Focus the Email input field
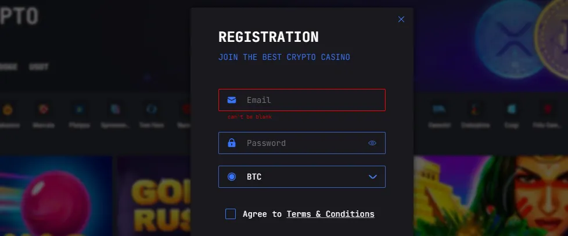This screenshot has height=236, width=568. pyautogui.click(x=302, y=100)
